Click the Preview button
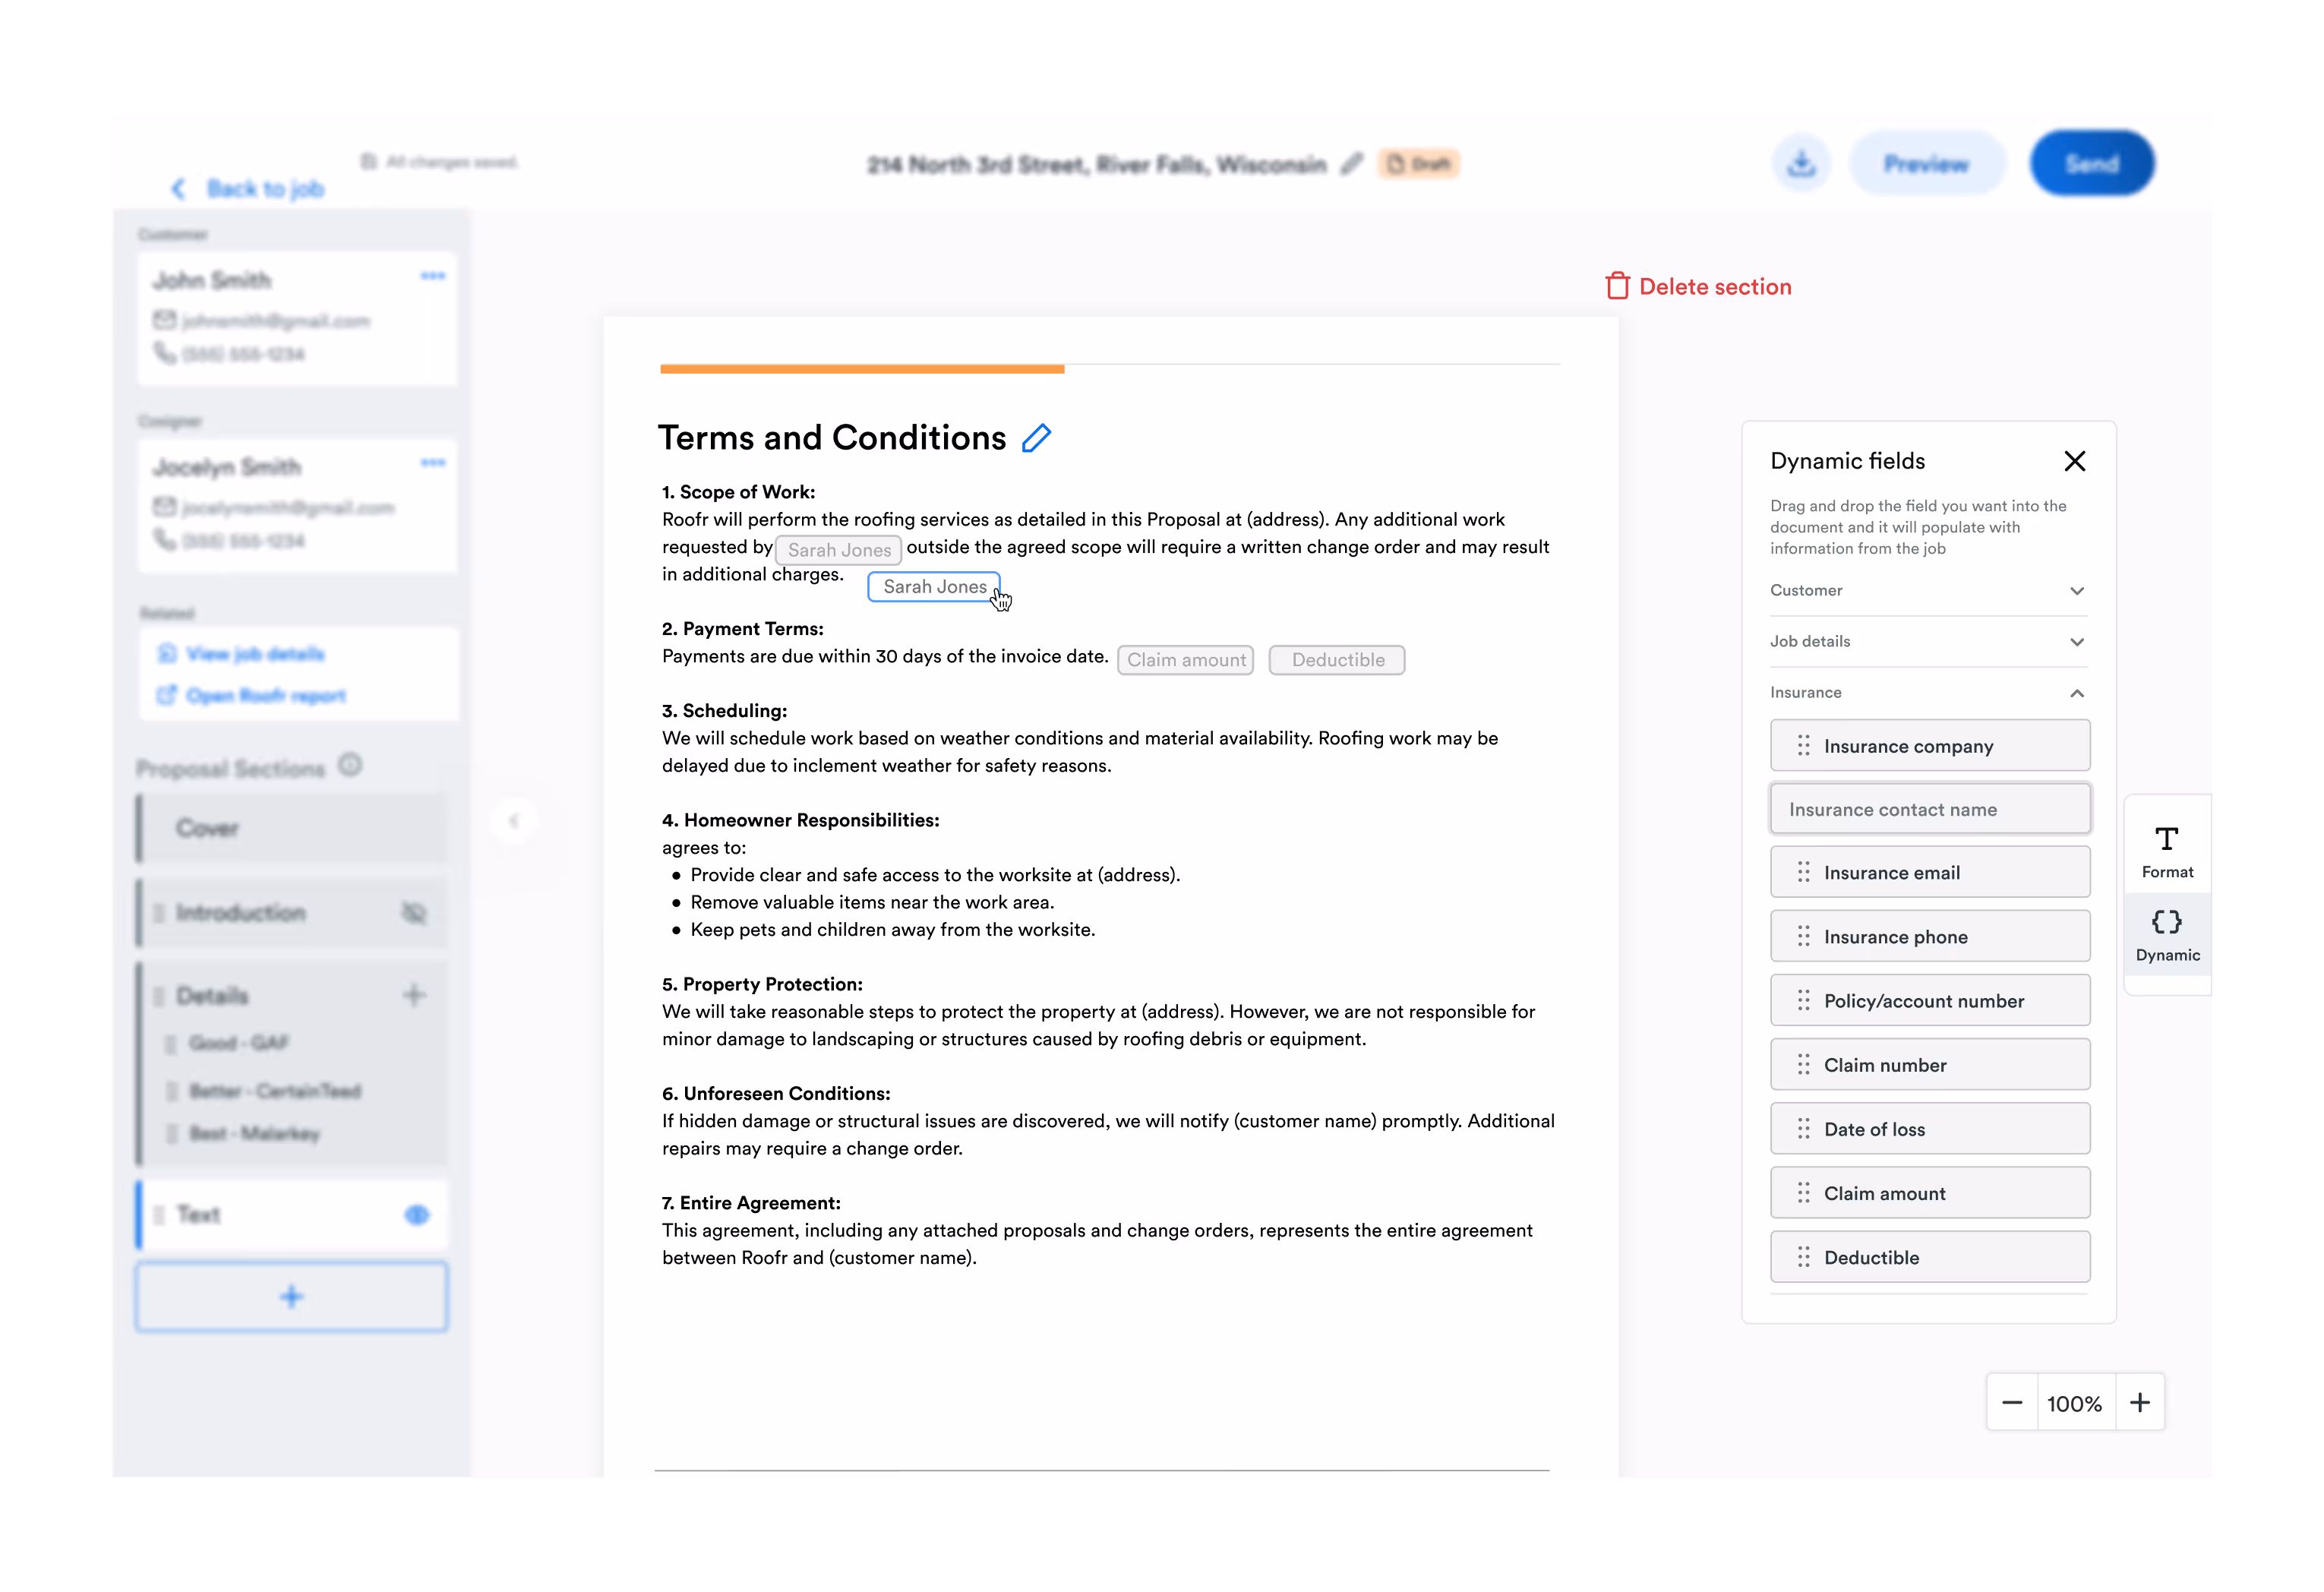The height and width of the screenshot is (1592, 2324). (x=1925, y=163)
